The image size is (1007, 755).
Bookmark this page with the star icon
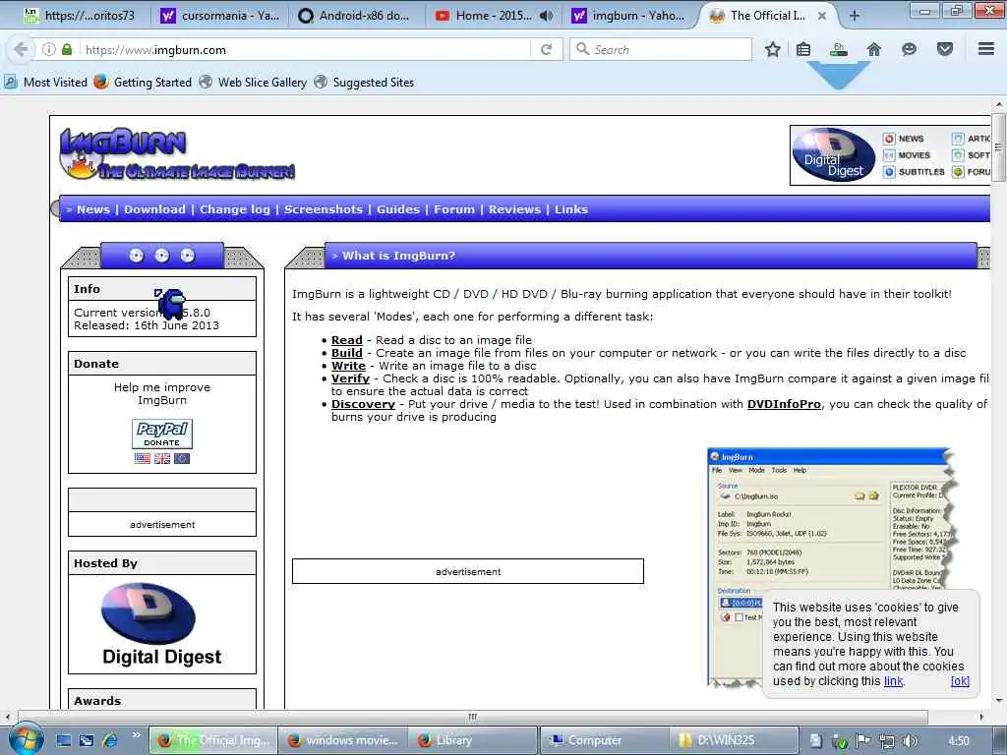[773, 49]
